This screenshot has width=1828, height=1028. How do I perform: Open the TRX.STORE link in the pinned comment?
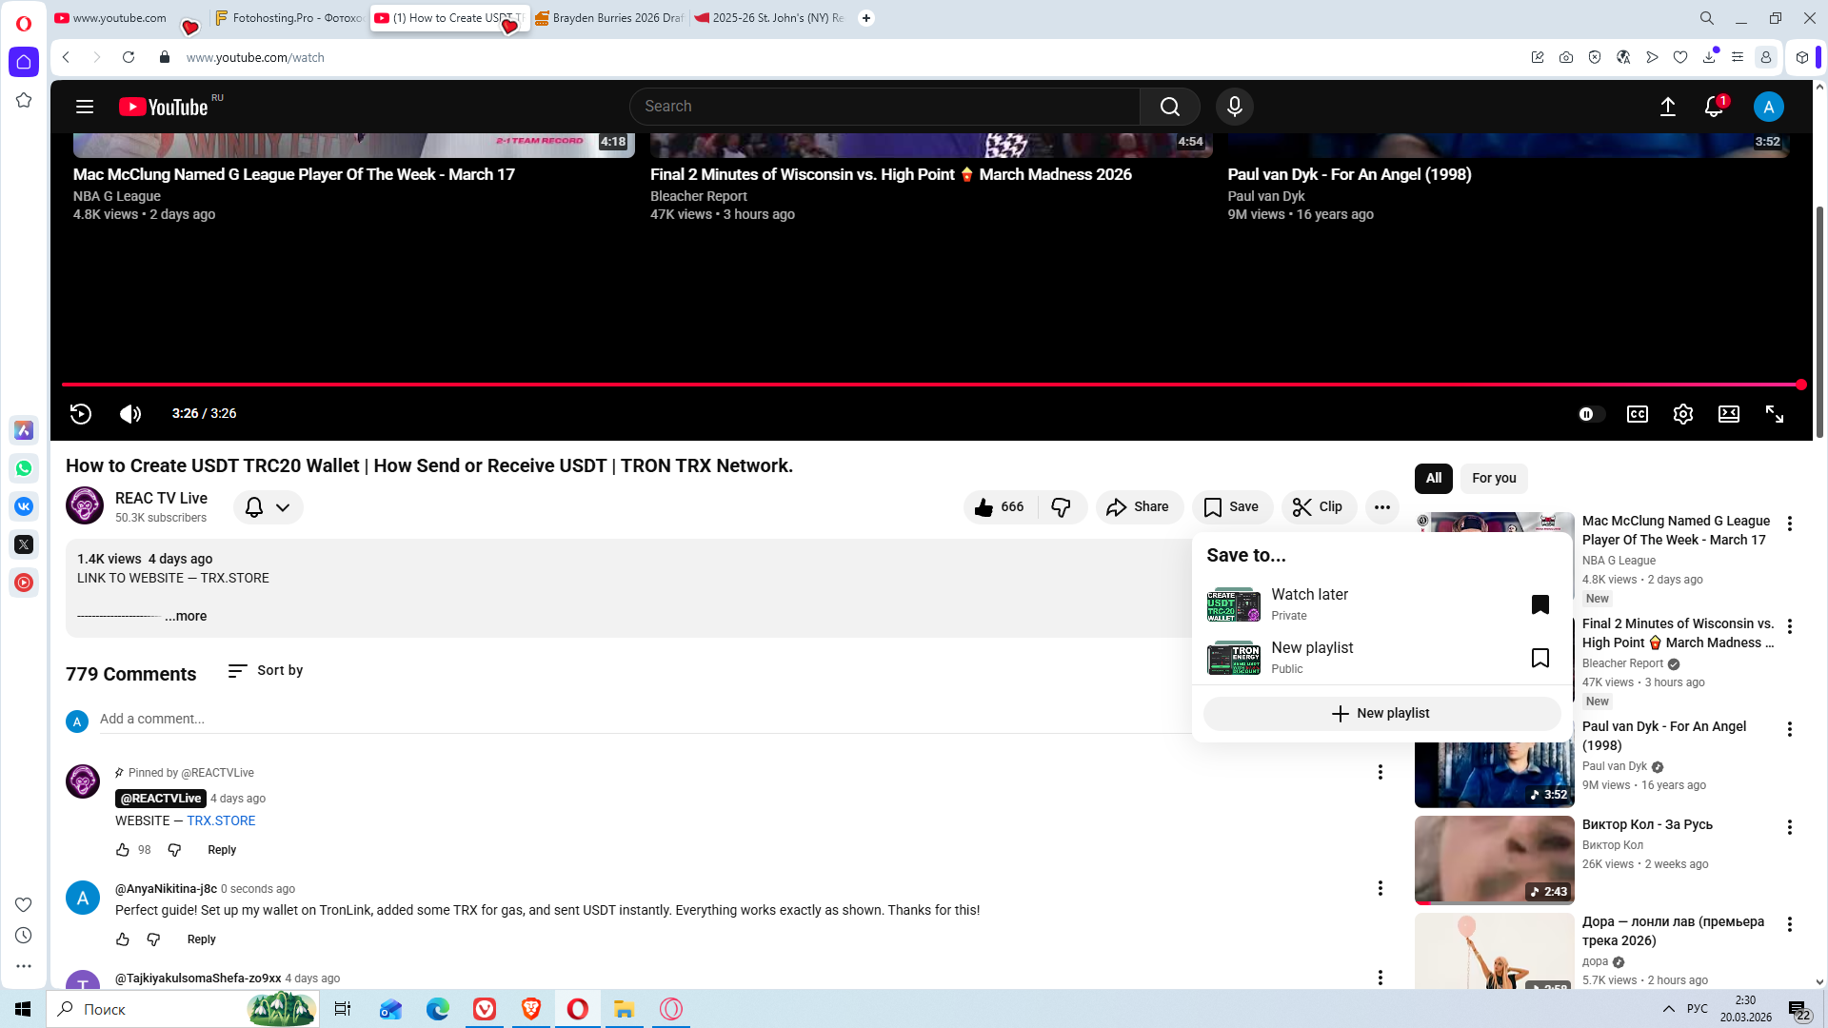pyautogui.click(x=221, y=820)
